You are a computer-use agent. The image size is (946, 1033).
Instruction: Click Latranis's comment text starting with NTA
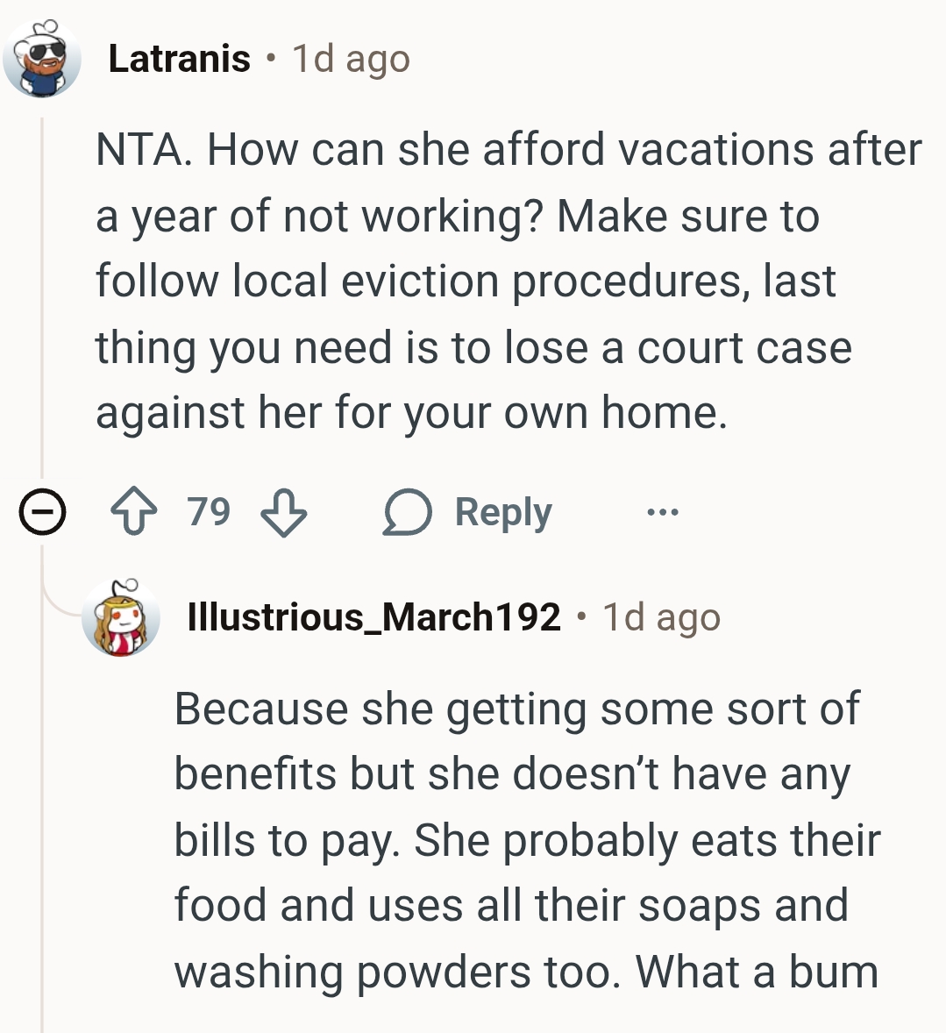509,281
